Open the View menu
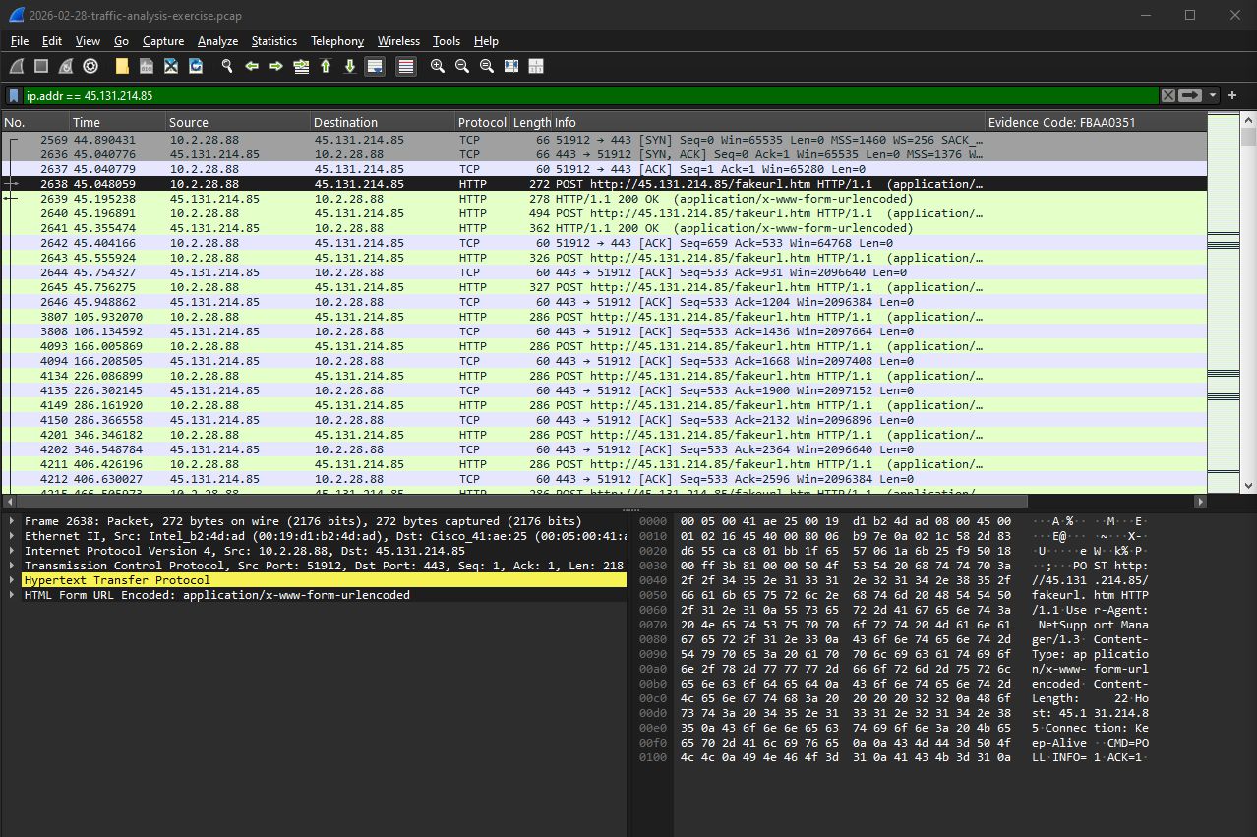The image size is (1257, 837). pyautogui.click(x=88, y=41)
